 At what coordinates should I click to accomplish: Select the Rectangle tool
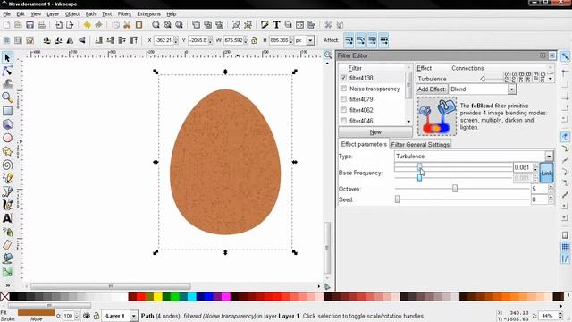[7, 111]
